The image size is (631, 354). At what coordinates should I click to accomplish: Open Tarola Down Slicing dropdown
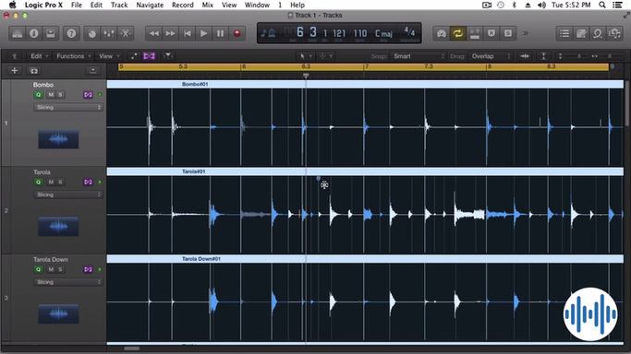(x=67, y=282)
